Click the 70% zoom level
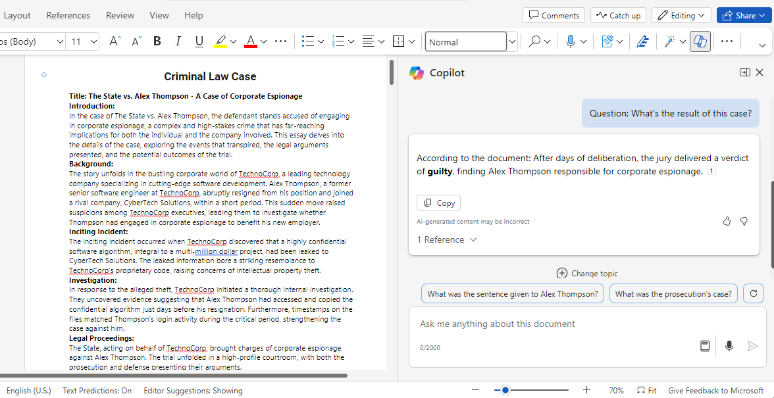 (x=616, y=391)
